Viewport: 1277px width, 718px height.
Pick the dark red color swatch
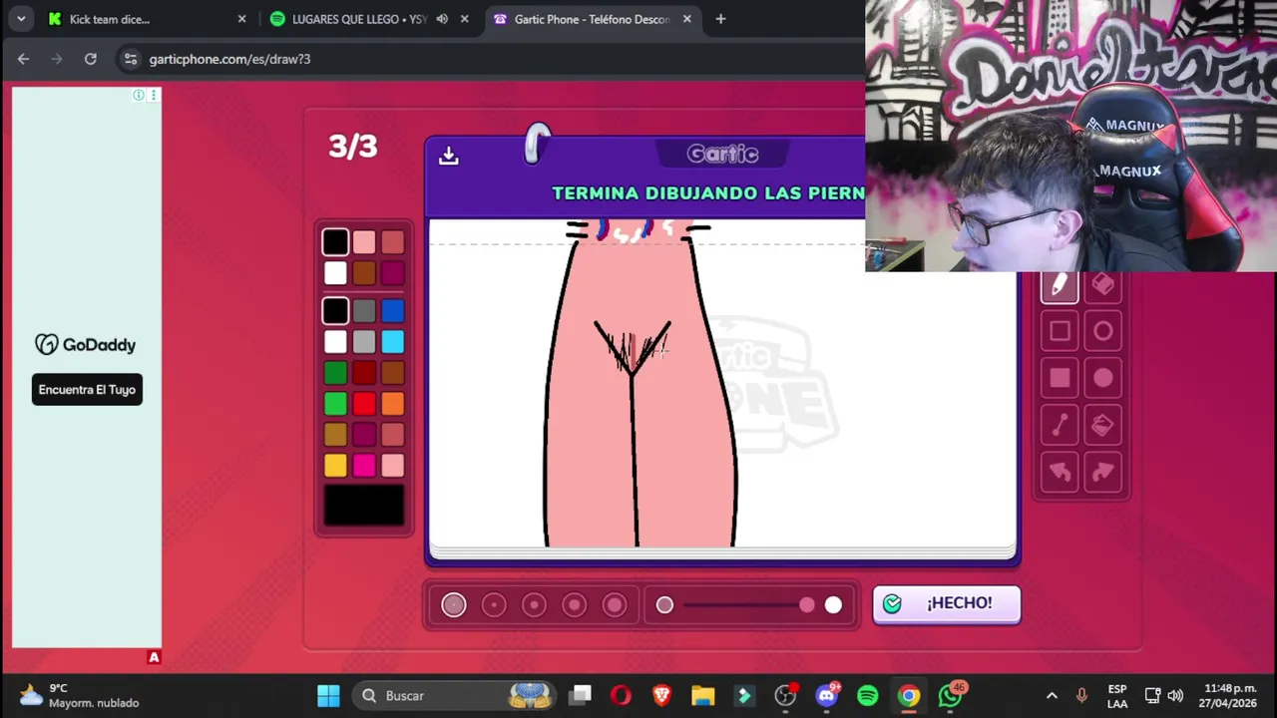pyautogui.click(x=363, y=373)
